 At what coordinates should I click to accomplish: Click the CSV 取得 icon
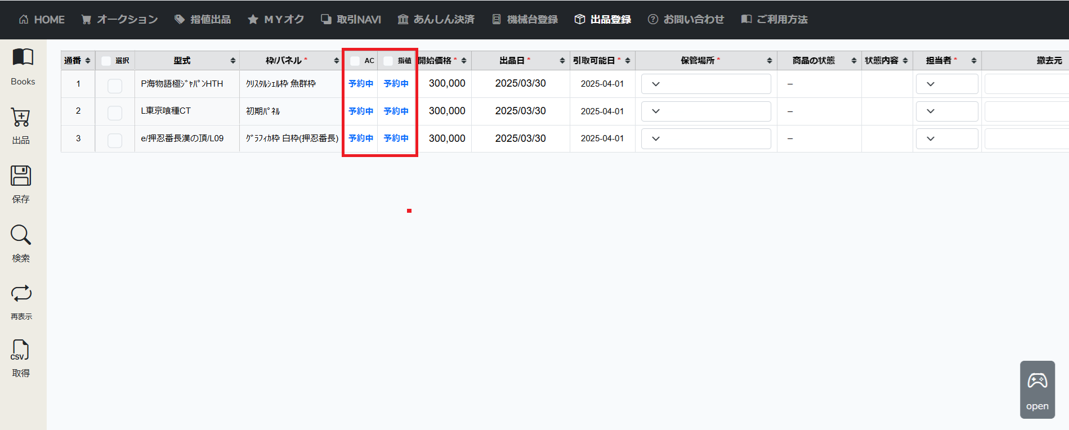tap(20, 350)
